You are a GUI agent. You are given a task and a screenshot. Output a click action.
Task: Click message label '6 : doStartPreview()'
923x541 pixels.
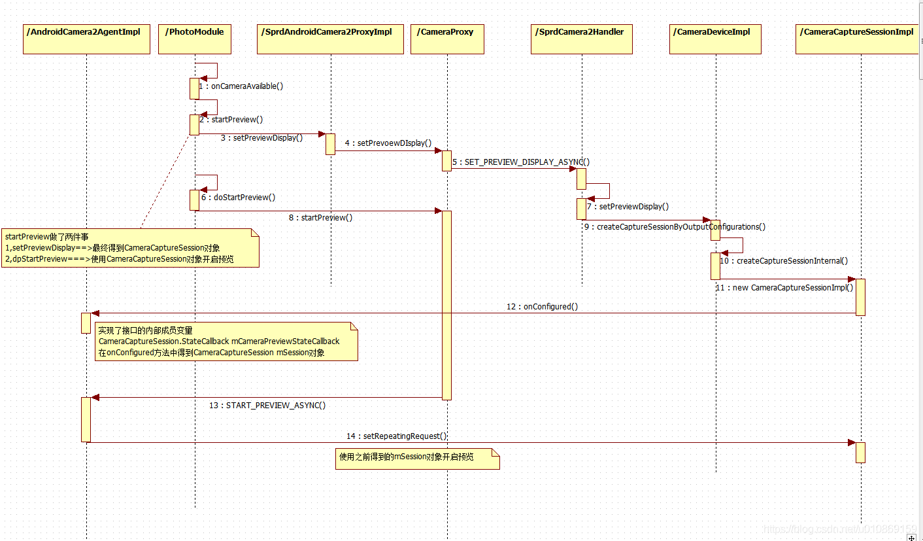[x=238, y=197]
